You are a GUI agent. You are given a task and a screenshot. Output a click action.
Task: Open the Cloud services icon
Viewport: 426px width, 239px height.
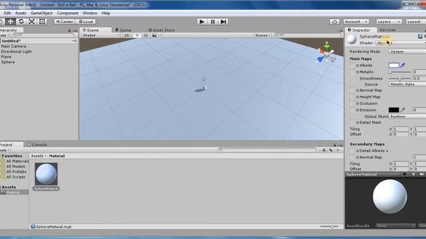click(x=335, y=22)
